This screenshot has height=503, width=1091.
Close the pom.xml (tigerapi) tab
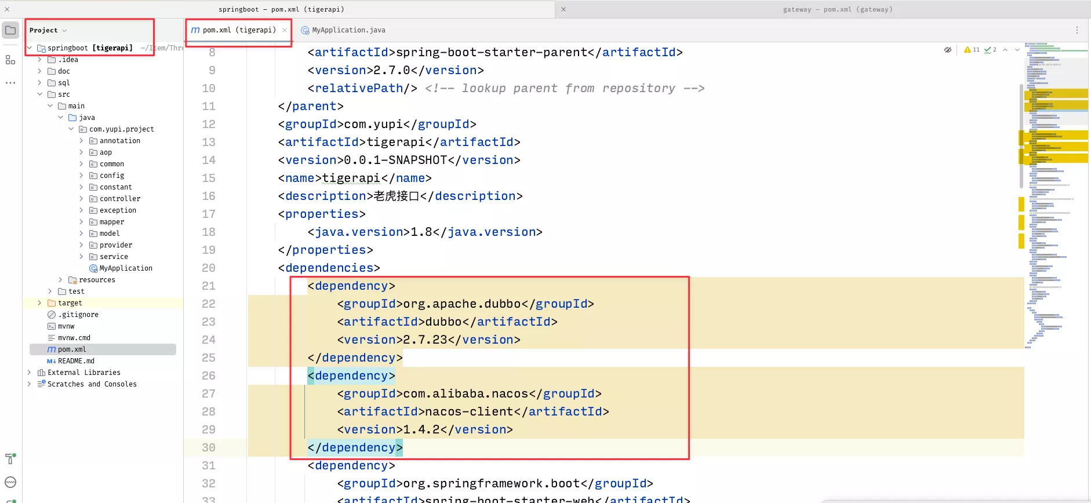coord(285,30)
